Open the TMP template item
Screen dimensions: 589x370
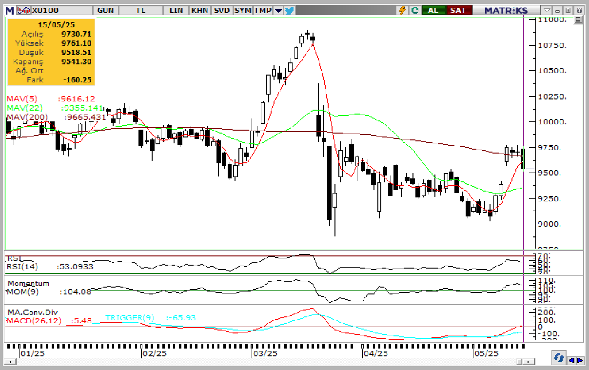click(262, 10)
